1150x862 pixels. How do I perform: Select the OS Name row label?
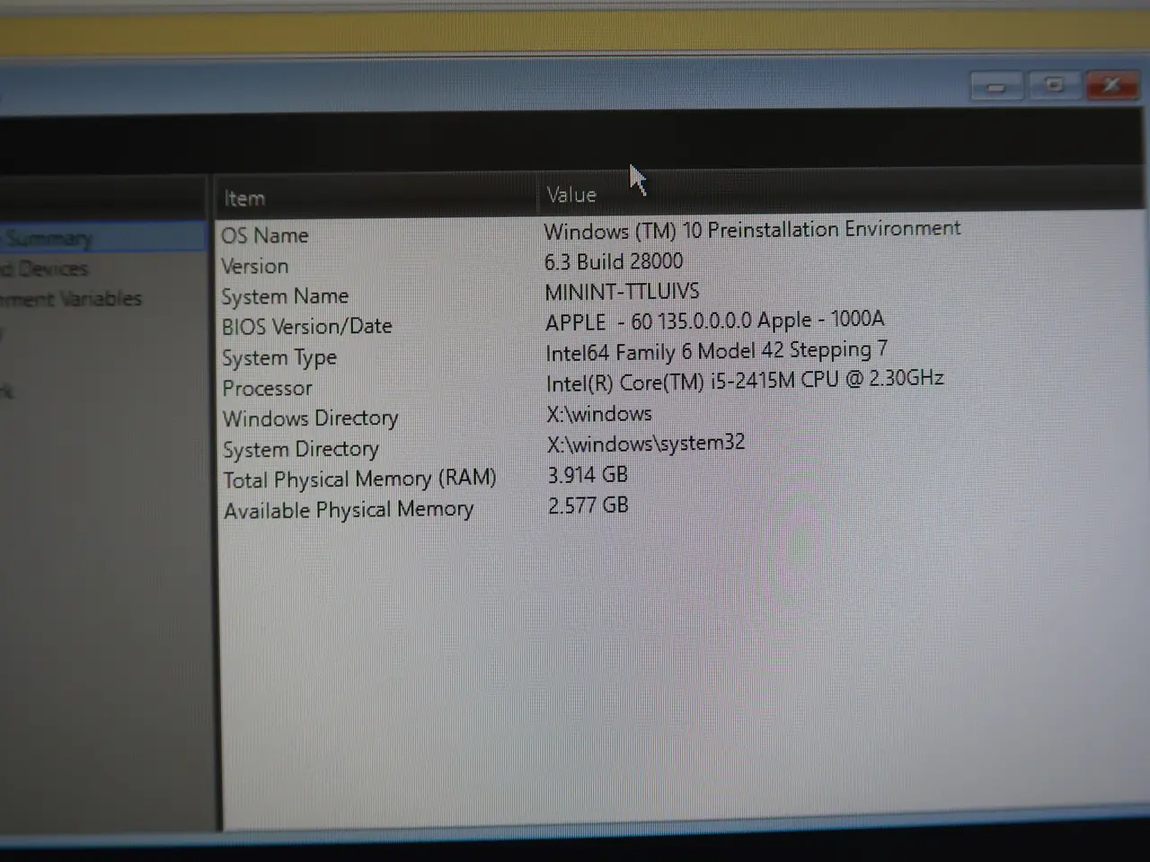click(x=265, y=235)
